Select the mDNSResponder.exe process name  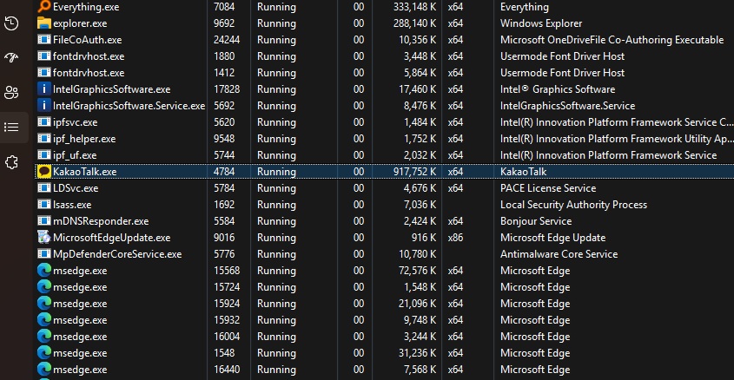pyautogui.click(x=101, y=221)
